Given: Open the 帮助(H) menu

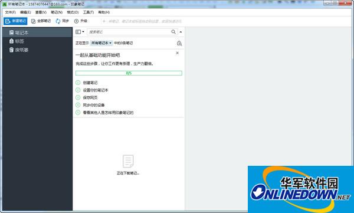Looking at the screenshot, I should (x=104, y=12).
